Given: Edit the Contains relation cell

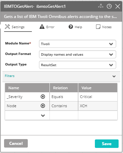Looking at the screenshot, I should [x=64, y=106].
